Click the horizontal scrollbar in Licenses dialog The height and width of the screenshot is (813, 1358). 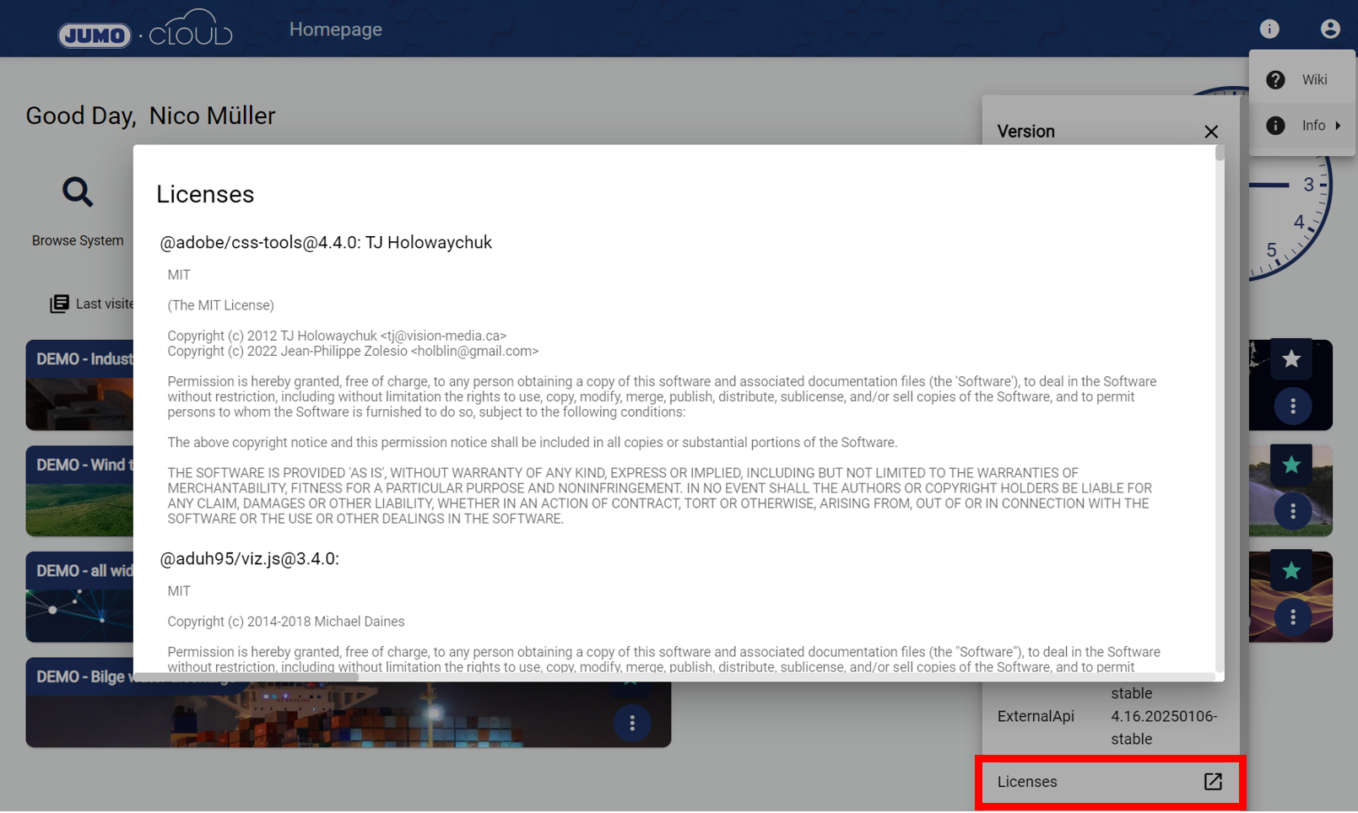(x=253, y=676)
